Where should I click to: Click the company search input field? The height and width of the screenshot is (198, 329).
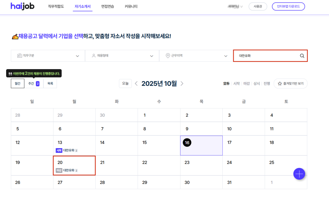pos(266,56)
